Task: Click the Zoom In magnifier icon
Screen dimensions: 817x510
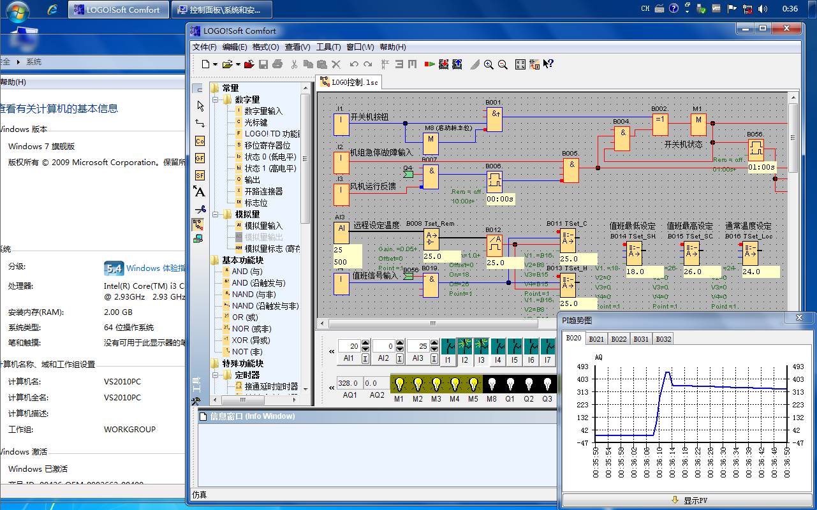Action: tap(489, 64)
